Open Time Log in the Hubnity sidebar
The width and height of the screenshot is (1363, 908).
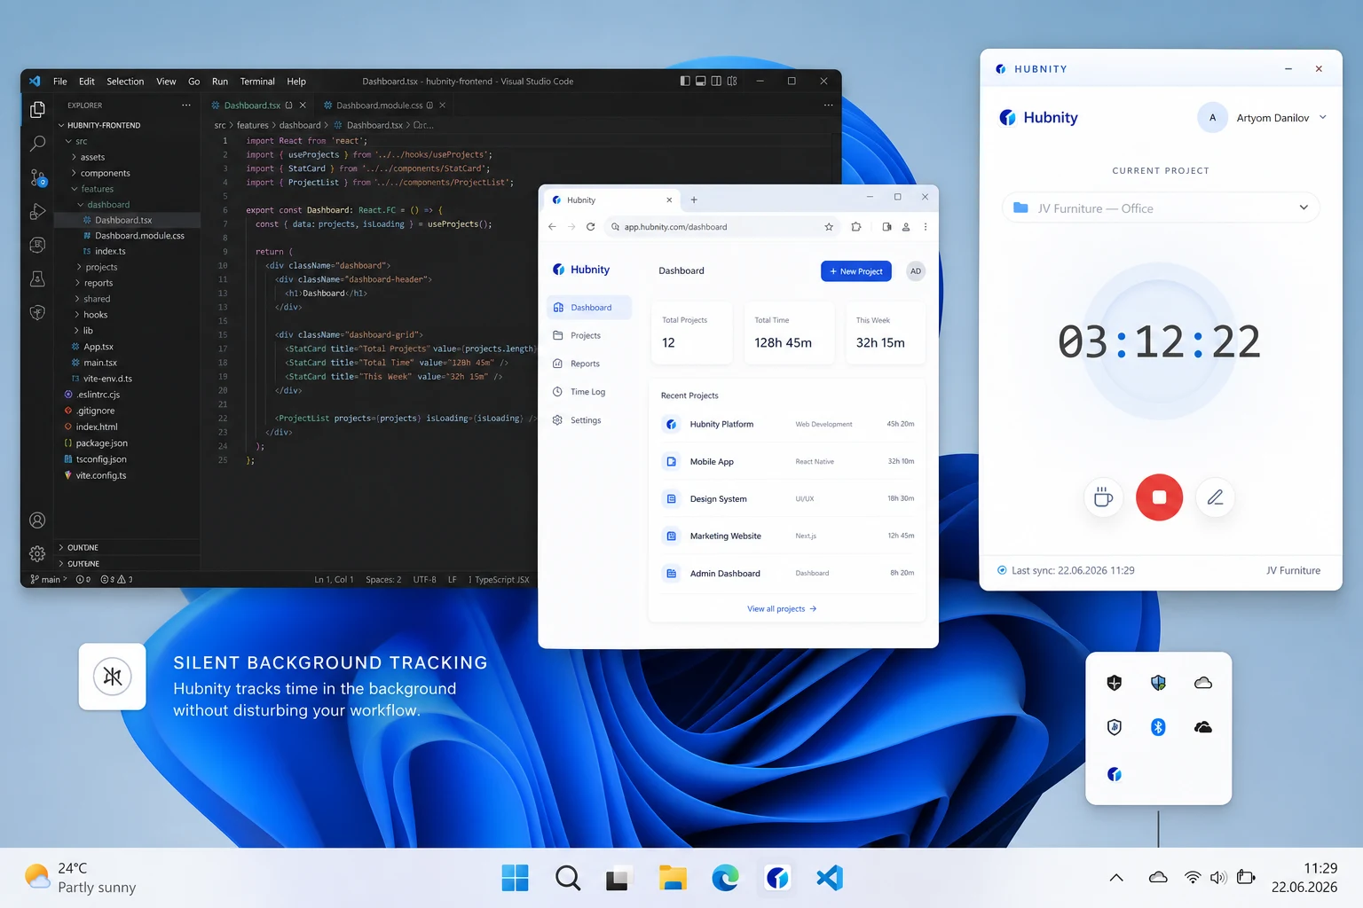pos(589,392)
